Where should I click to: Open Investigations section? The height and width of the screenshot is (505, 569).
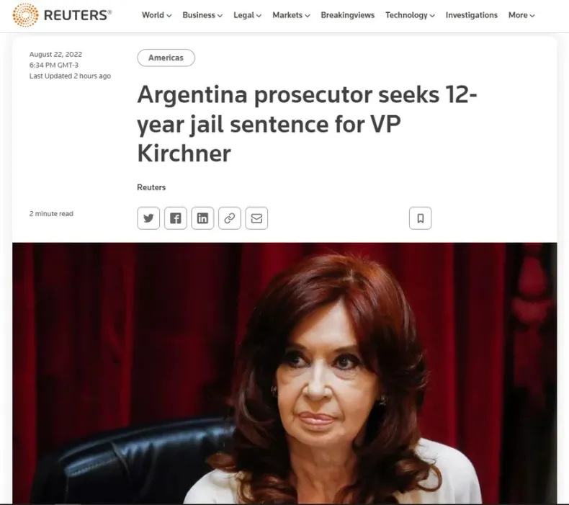coord(471,15)
